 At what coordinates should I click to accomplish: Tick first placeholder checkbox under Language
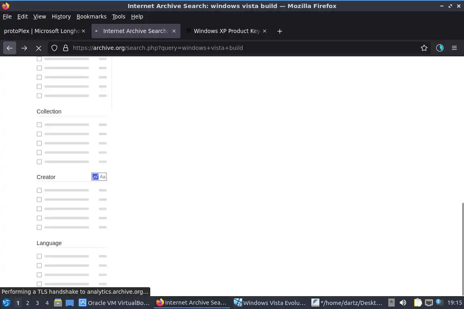(39, 256)
